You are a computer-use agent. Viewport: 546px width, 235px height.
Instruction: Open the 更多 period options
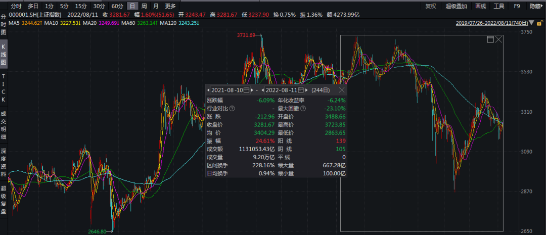(170, 6)
